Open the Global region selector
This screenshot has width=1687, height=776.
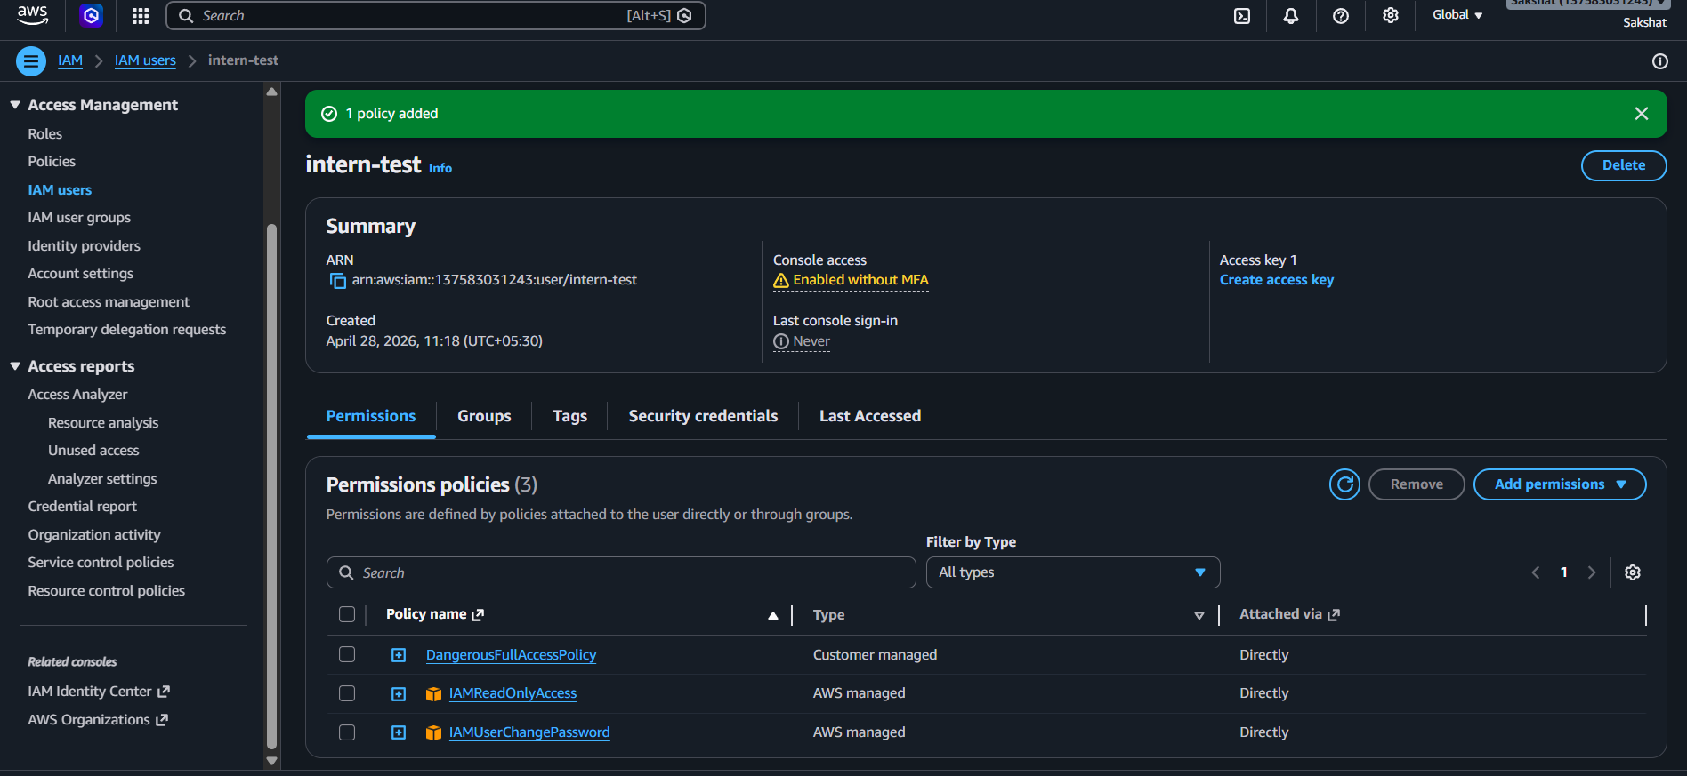(1457, 15)
